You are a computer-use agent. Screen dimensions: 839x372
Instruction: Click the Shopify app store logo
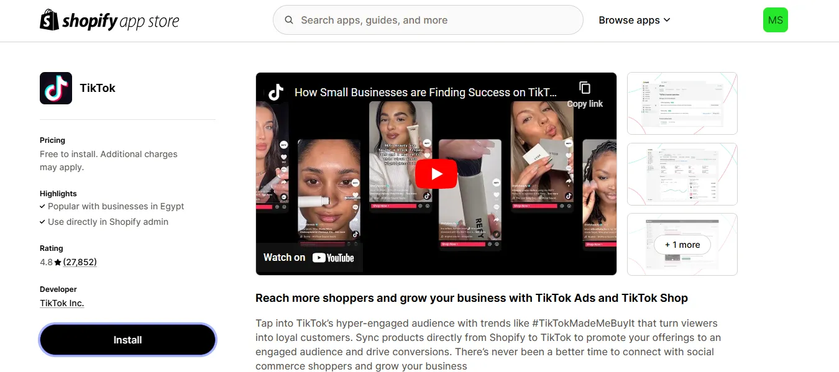tap(109, 20)
